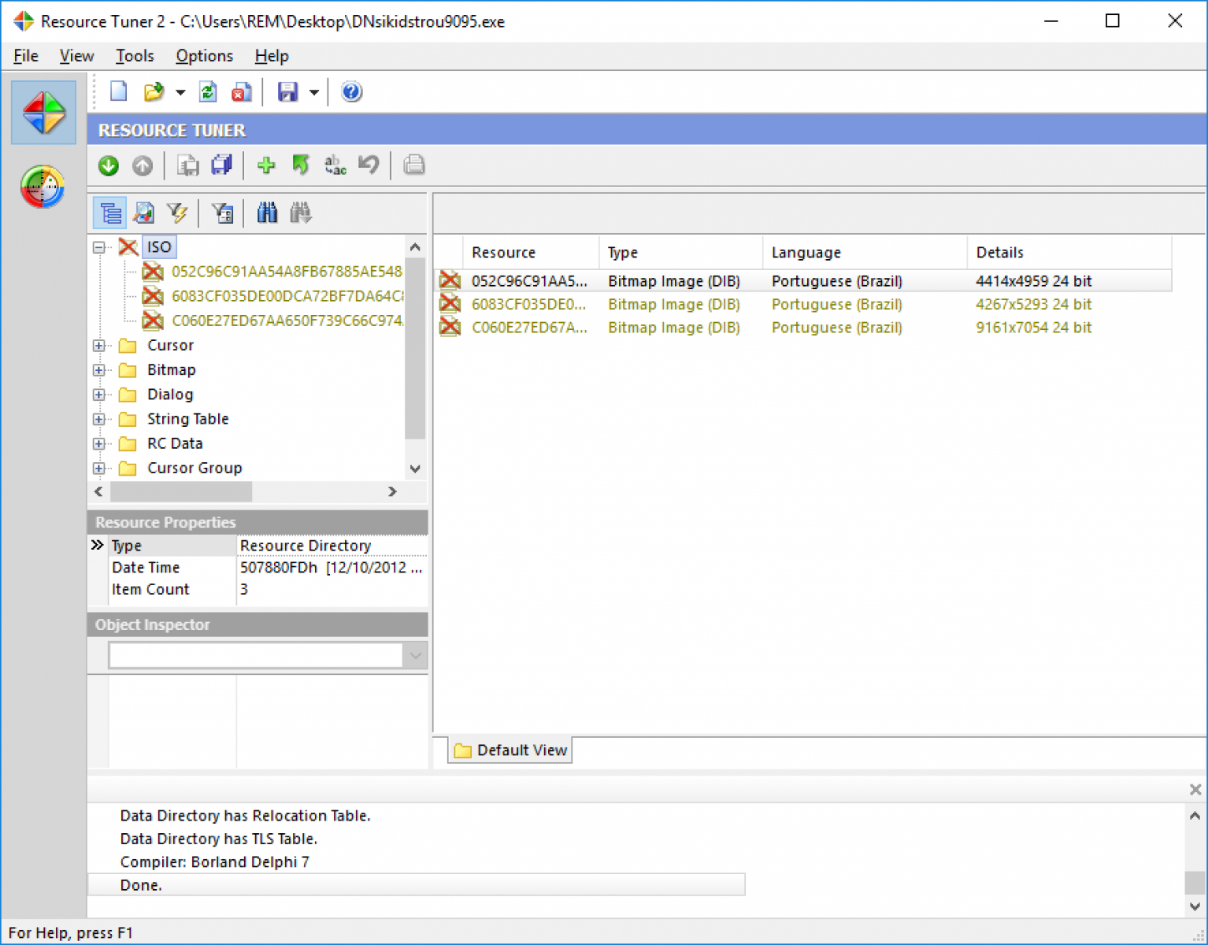Viewport: 1208px width, 945px height.
Task: Click the binoculars find icon
Action: click(267, 213)
